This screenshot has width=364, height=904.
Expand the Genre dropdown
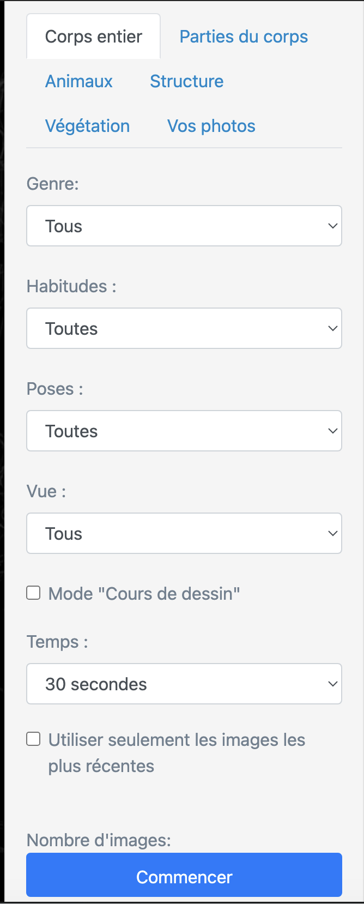point(184,226)
